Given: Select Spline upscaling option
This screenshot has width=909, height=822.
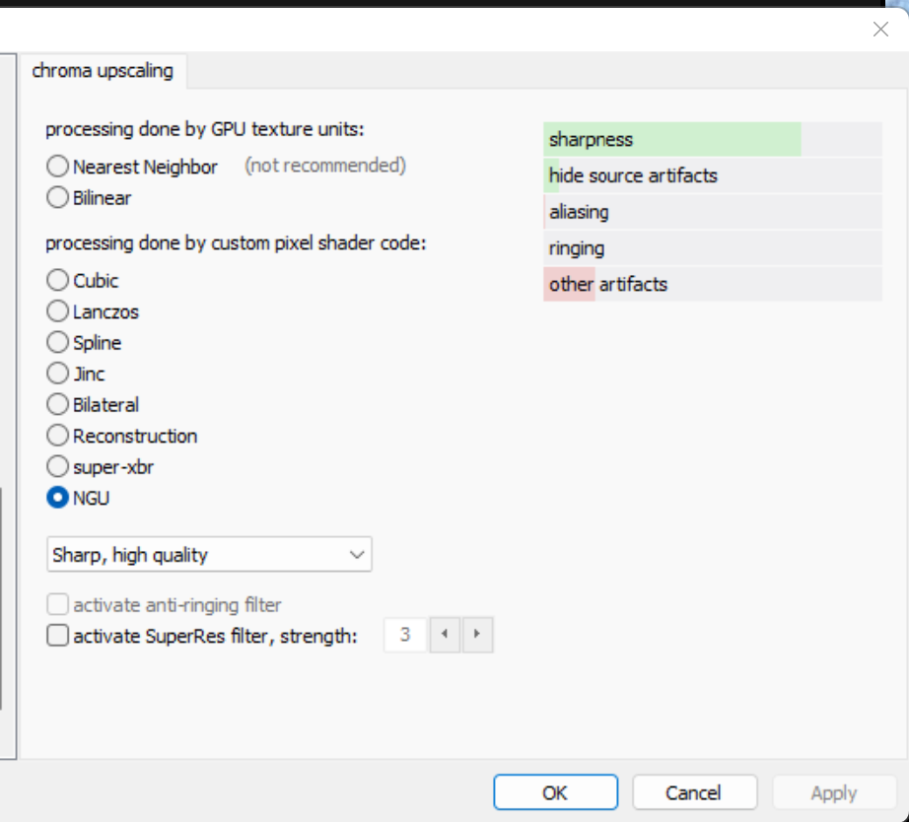Looking at the screenshot, I should point(57,342).
